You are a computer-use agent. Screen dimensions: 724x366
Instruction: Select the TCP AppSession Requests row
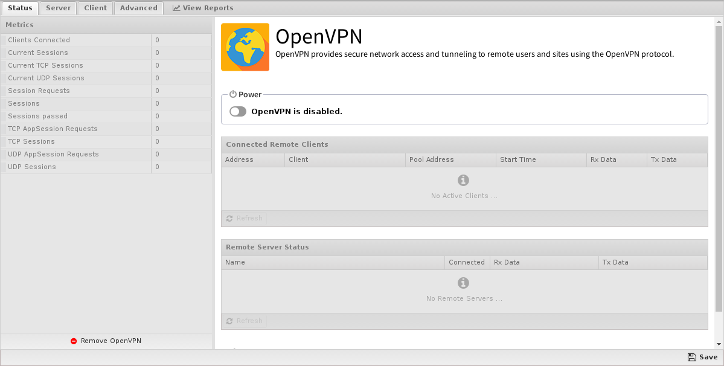[x=106, y=129]
